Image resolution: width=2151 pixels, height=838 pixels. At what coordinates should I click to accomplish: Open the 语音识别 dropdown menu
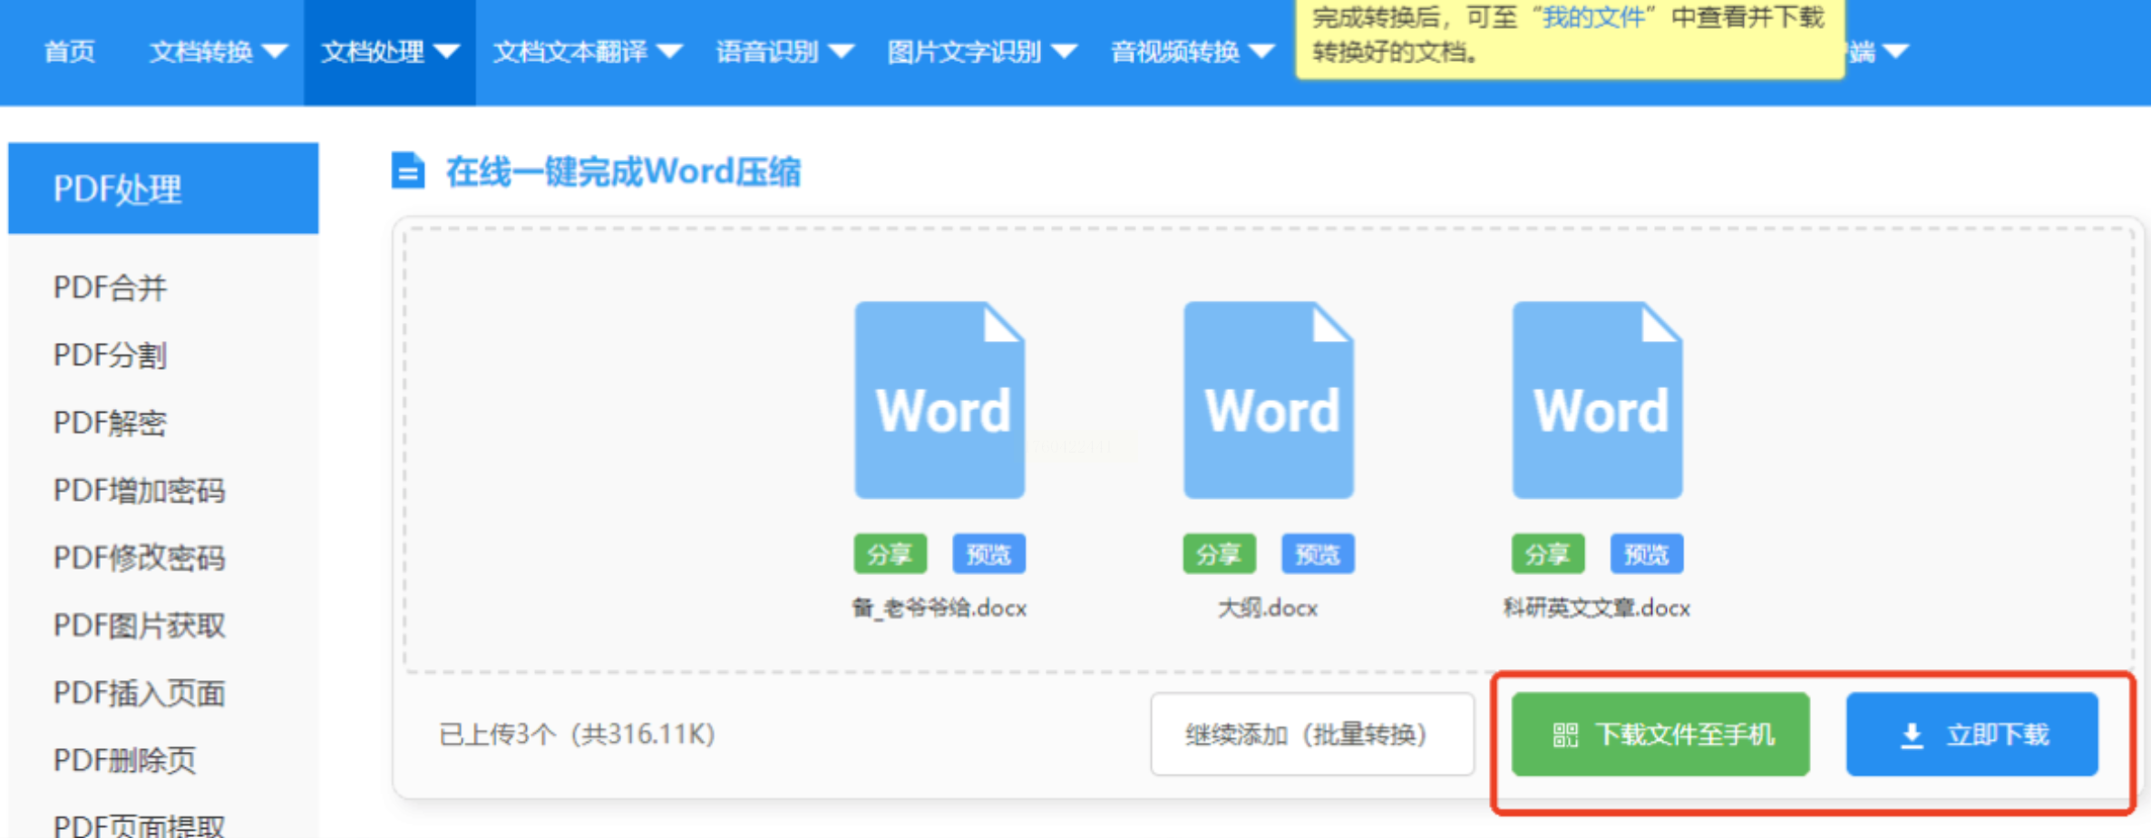[784, 52]
